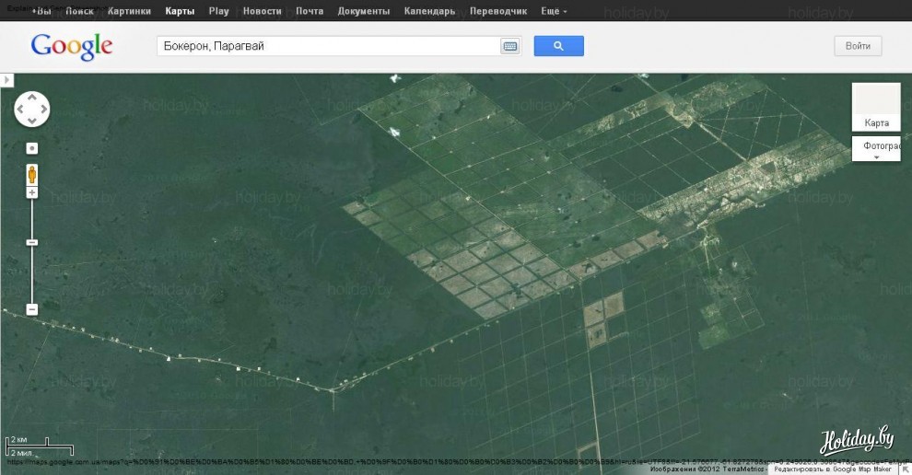912x475 pixels.
Task: Pan the map down with the arrow
Action: pos(32,121)
